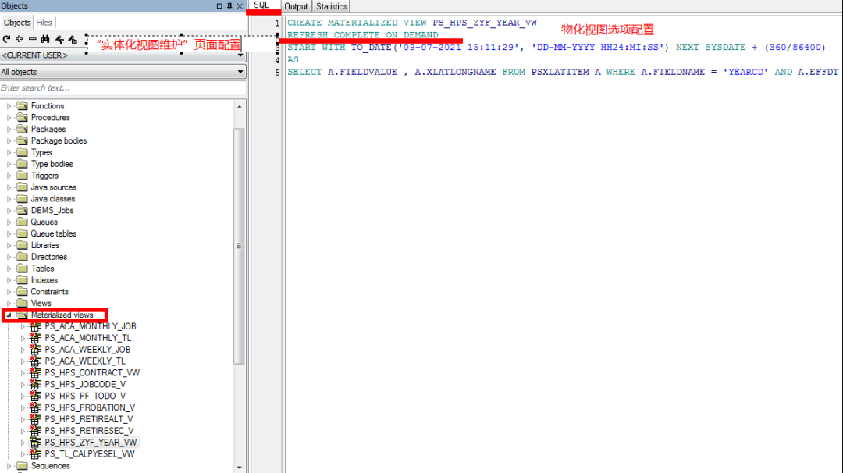Click the Packages folder icon
Screen dimensions: 843x473
22,129
